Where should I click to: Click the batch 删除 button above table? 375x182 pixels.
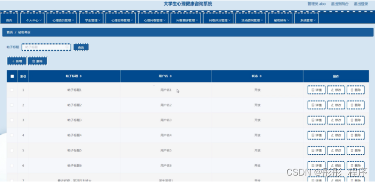tap(37, 61)
